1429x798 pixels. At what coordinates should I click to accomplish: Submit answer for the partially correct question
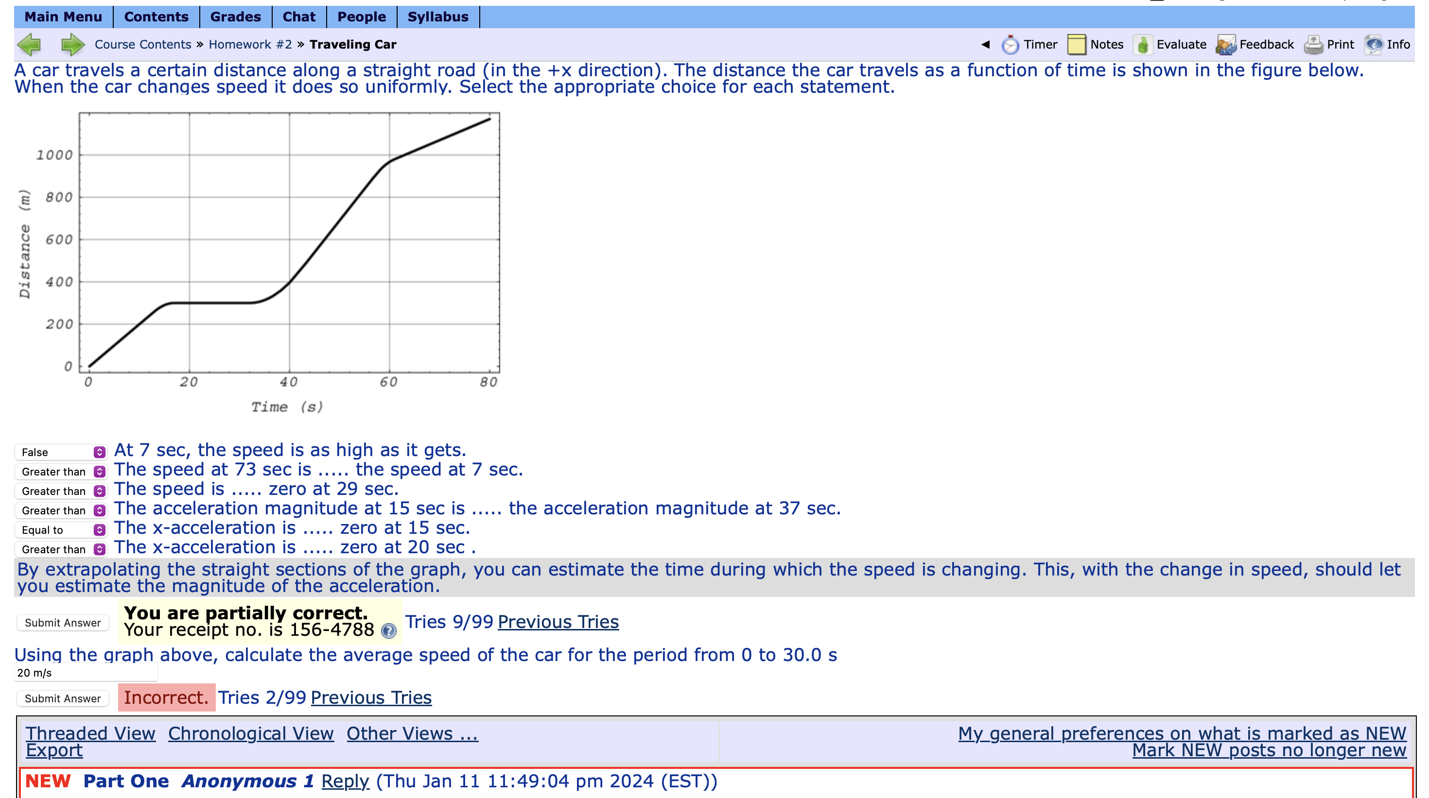point(63,622)
